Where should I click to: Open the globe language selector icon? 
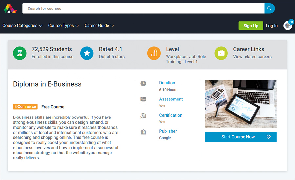(x=288, y=26)
